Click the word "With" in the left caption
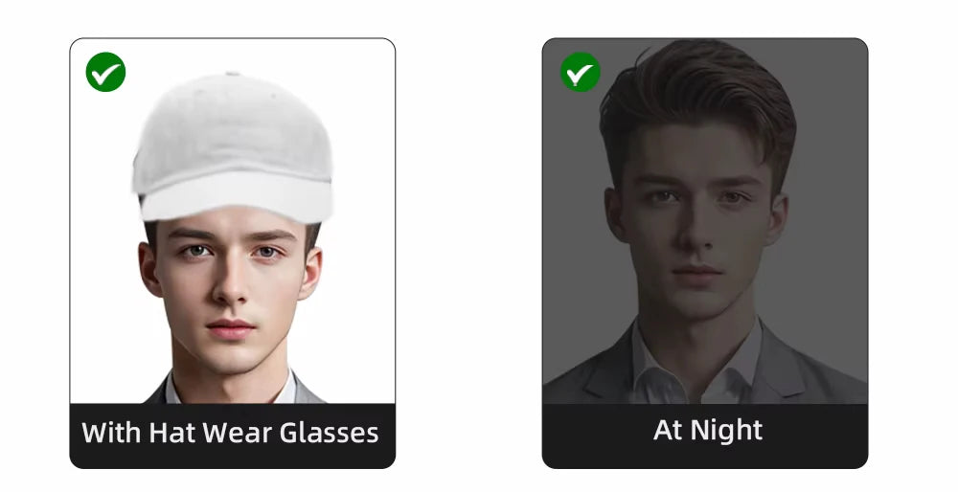This screenshot has height=492, width=958. [x=112, y=433]
